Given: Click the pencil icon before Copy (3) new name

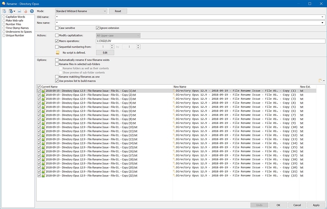Looking at the screenshot, I should [174, 99].
